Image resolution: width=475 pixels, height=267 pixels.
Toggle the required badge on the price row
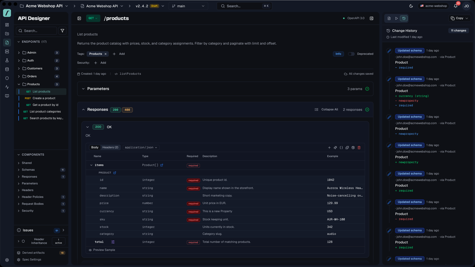click(x=193, y=204)
